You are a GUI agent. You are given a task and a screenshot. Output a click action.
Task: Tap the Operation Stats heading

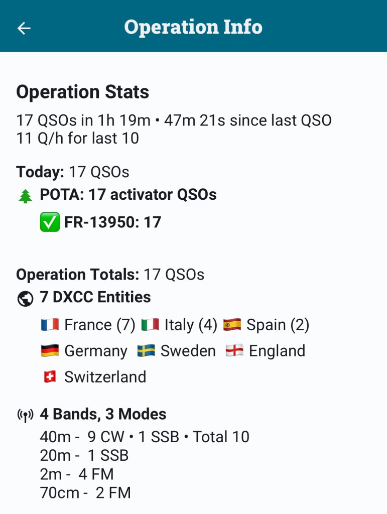coord(83,92)
